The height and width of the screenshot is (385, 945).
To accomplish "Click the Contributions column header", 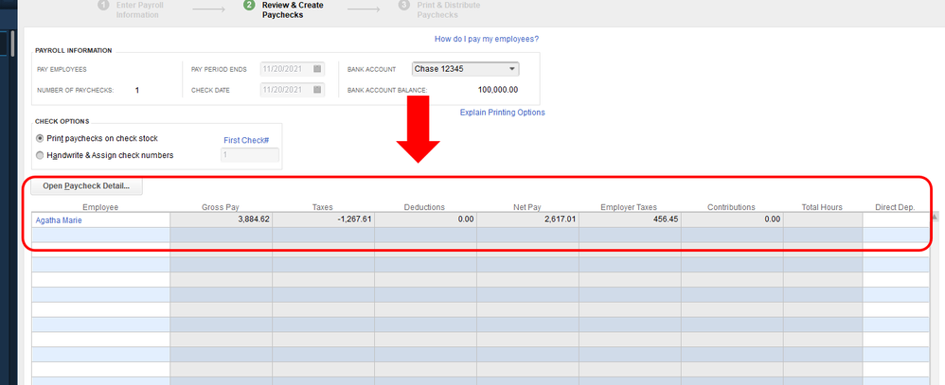I will click(x=731, y=207).
